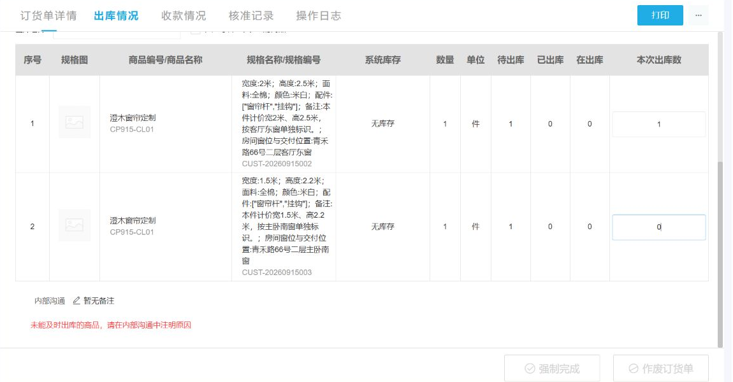Click the partially hidden input above the table
Viewport: 733px width, 382px height.
(x=117, y=35)
